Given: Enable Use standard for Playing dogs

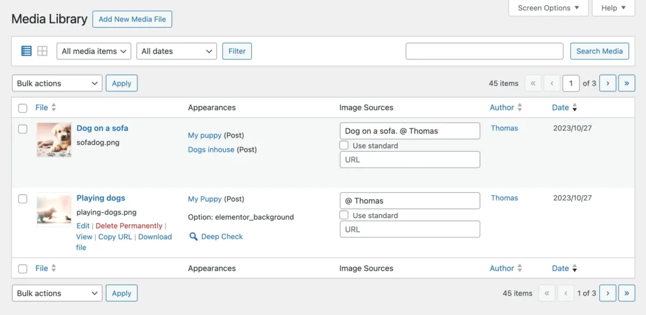Looking at the screenshot, I should pos(344,215).
